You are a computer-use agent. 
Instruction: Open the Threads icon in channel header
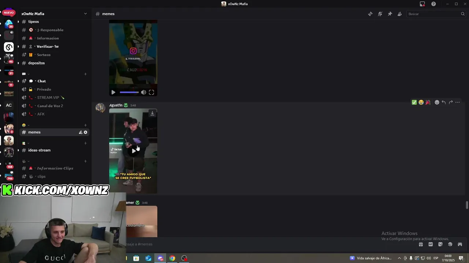tap(370, 14)
